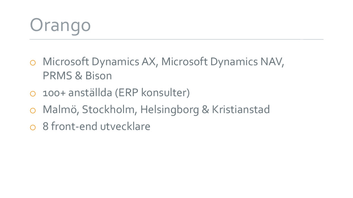Click the word "utvecklare"

click(125, 126)
